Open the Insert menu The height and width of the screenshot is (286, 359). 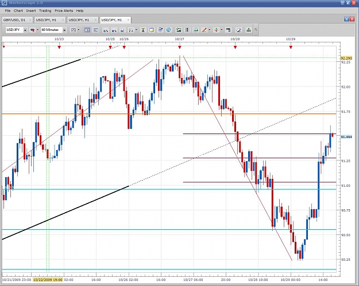point(31,11)
